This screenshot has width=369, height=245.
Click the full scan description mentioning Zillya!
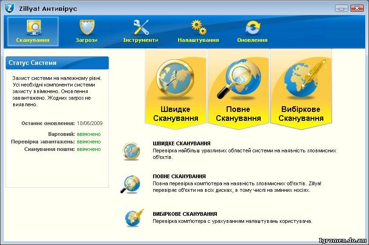point(237,187)
